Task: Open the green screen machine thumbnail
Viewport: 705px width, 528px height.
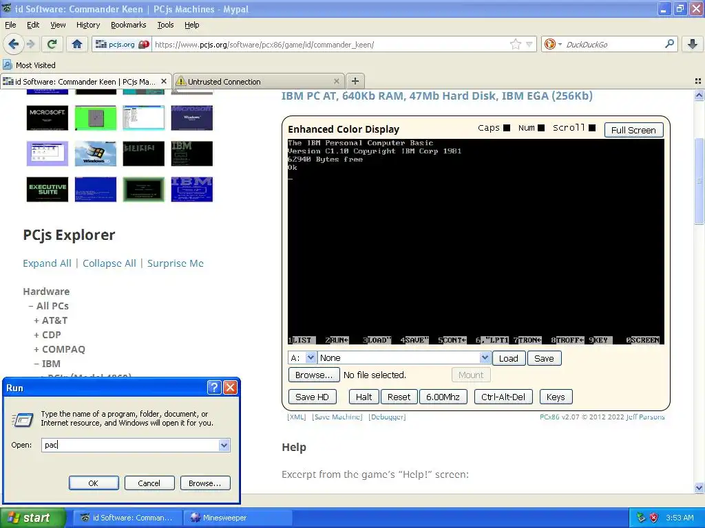Action: click(x=95, y=118)
